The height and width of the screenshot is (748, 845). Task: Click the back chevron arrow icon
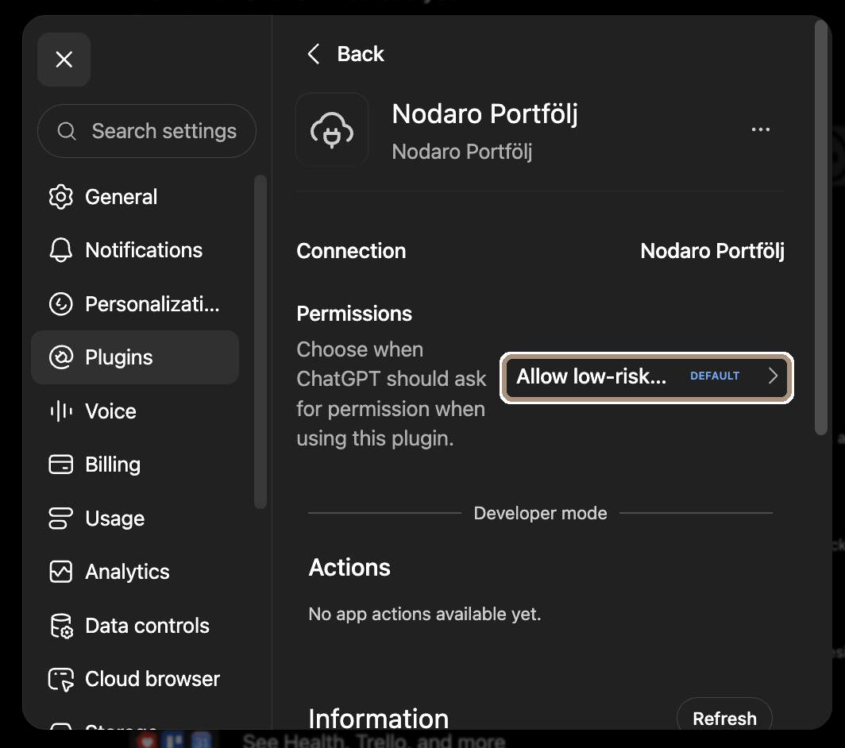tap(314, 54)
